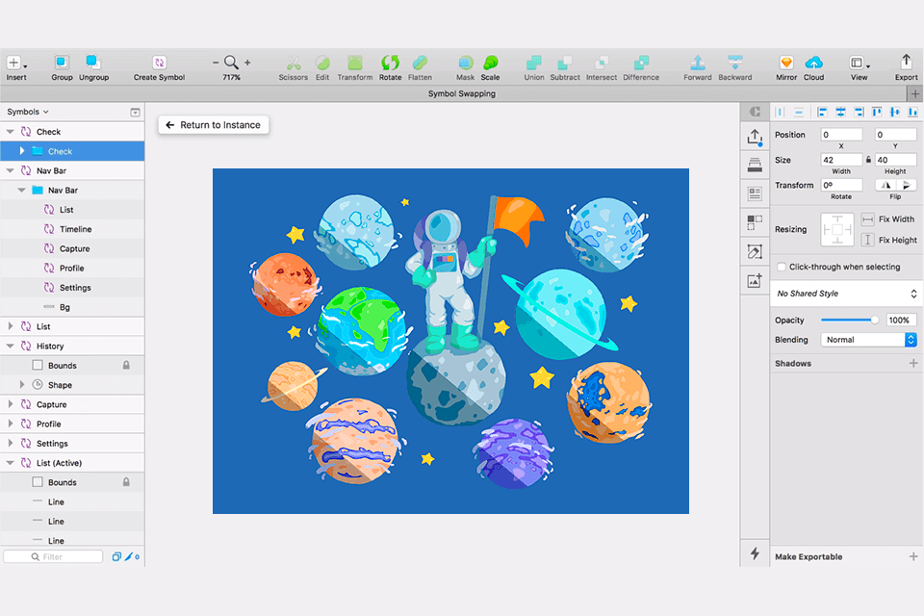
Task: Toggle the Fix Height option
Action: click(867, 240)
